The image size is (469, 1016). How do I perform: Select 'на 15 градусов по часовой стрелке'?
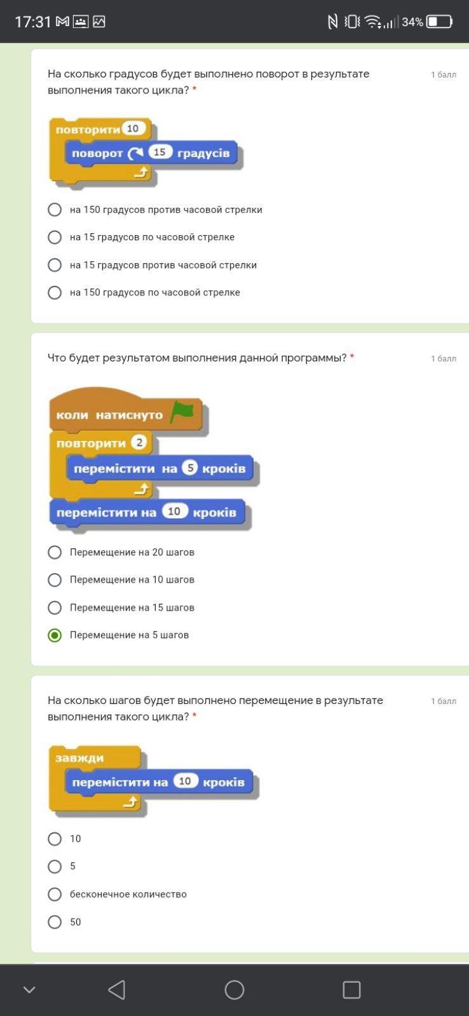pyautogui.click(x=55, y=237)
